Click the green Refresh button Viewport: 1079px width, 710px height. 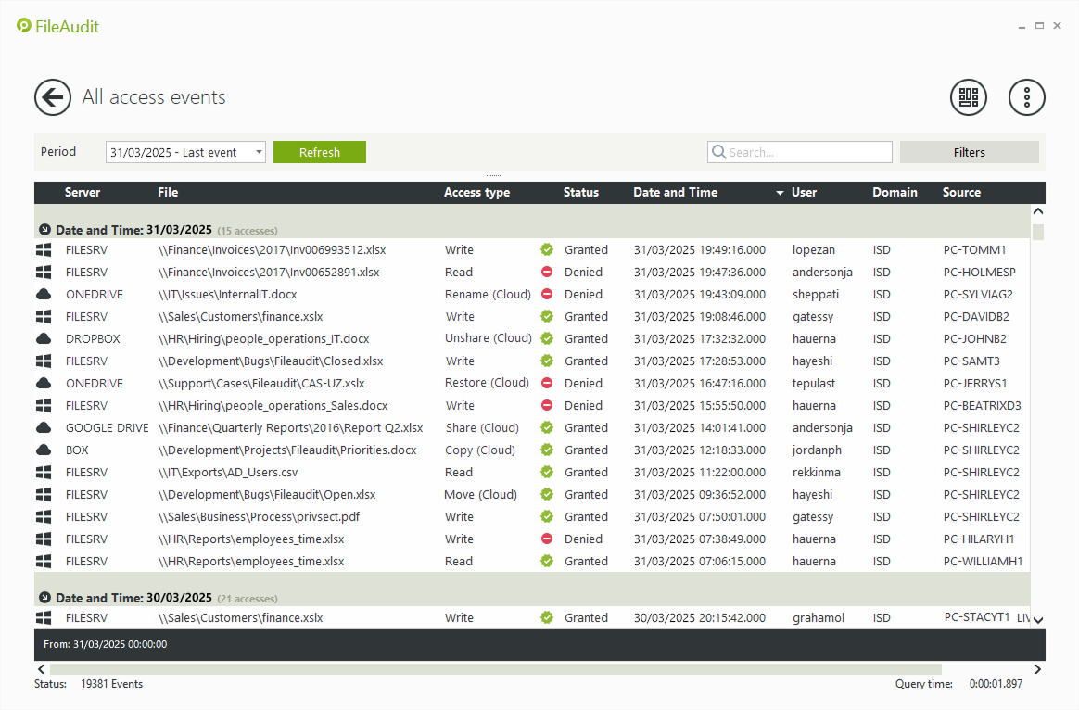[319, 152]
